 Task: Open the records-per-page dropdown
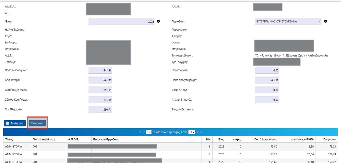192,132
